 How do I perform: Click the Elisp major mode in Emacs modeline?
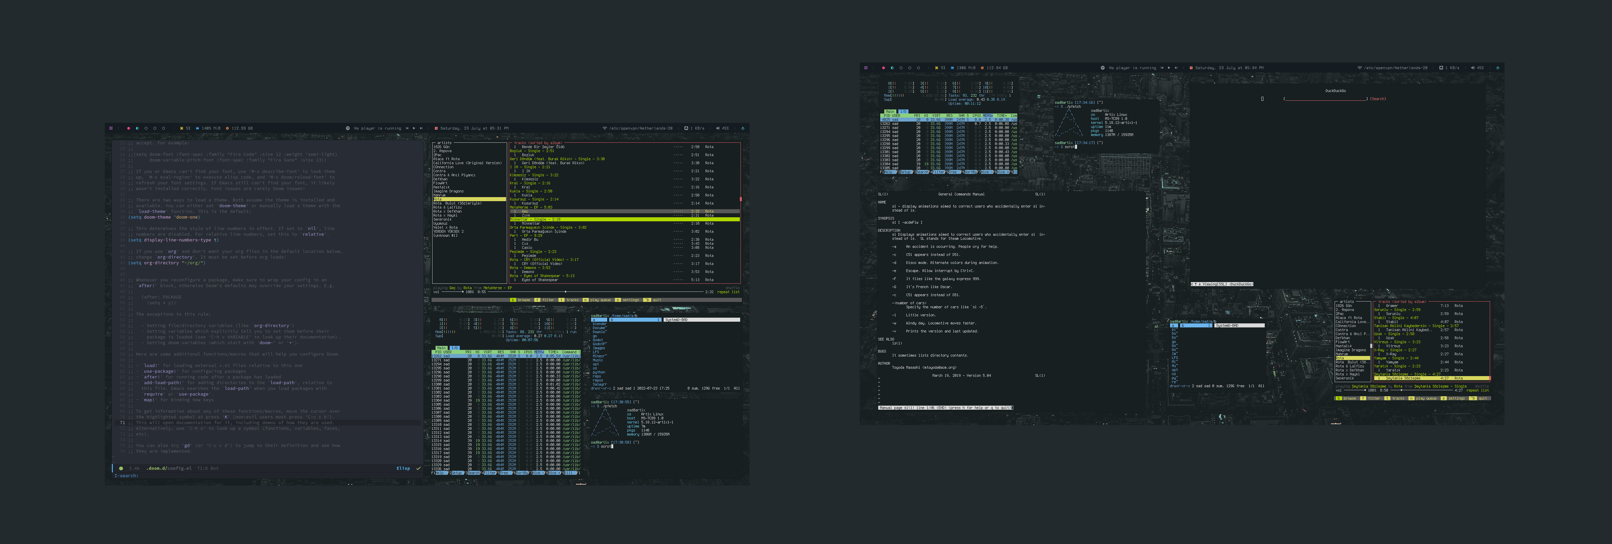(403, 468)
